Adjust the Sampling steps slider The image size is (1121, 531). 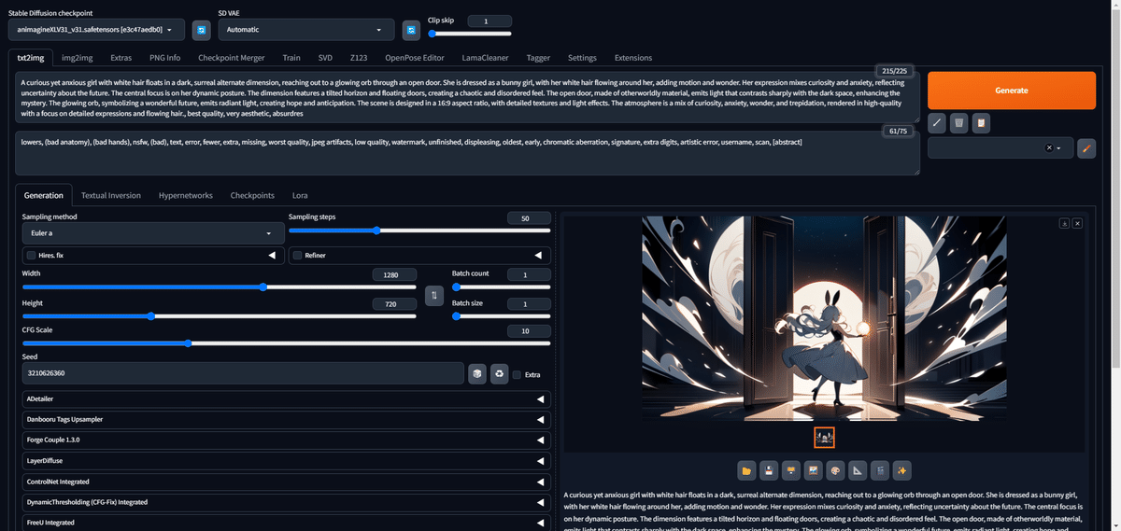tap(419, 230)
